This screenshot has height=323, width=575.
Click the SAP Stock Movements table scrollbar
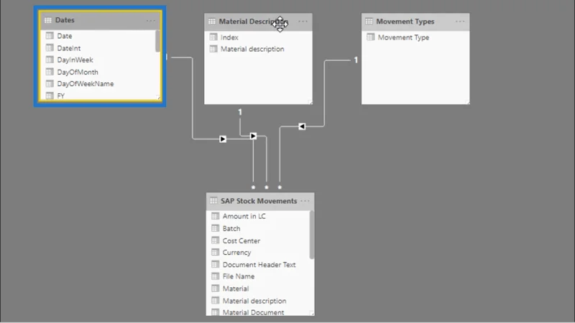coord(312,235)
